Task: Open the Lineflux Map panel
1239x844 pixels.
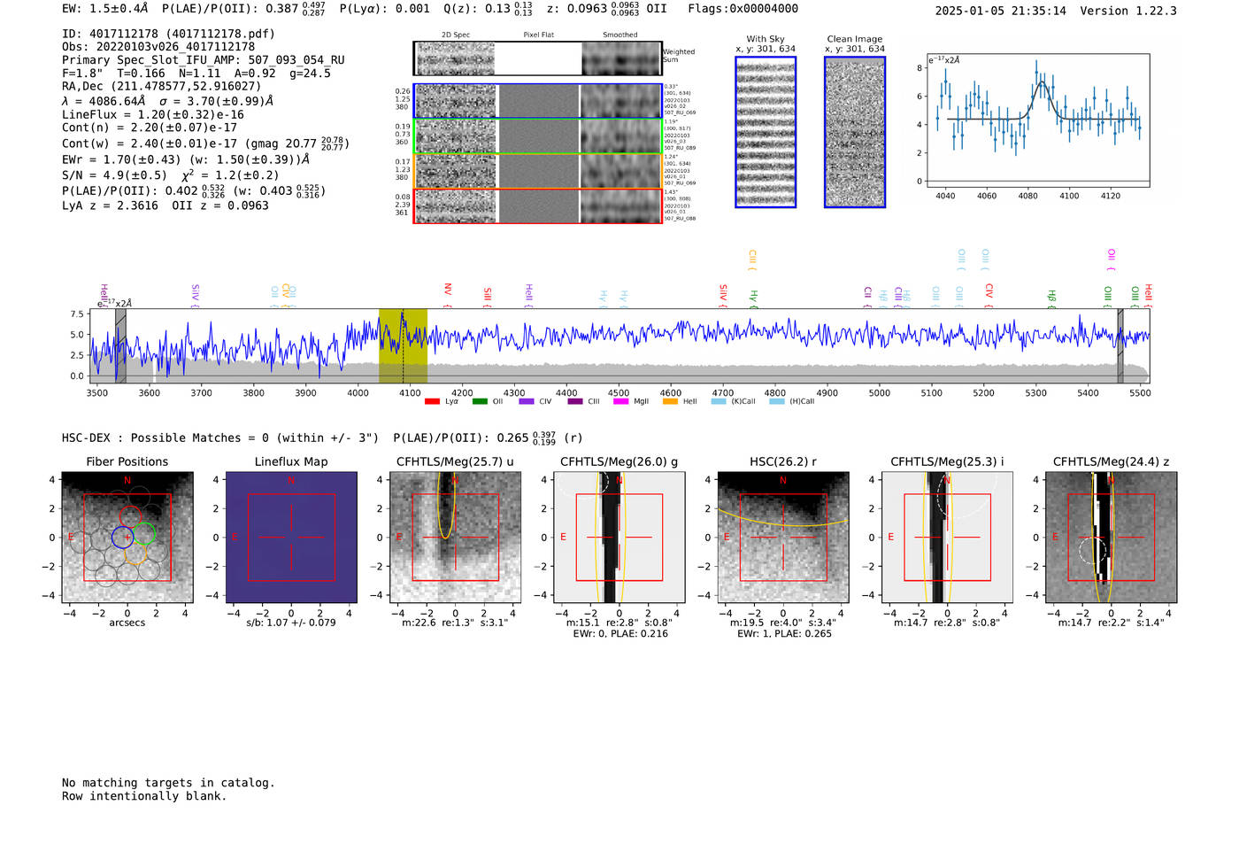Action: (291, 537)
